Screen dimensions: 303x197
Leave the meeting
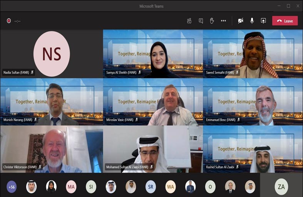pyautogui.click(x=285, y=21)
